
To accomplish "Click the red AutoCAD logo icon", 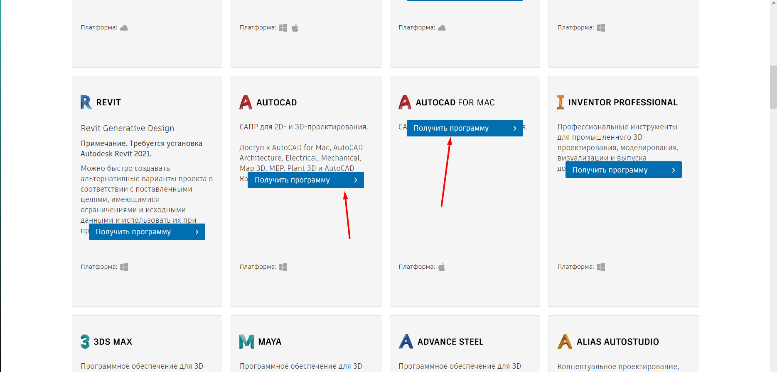I will click(x=246, y=102).
